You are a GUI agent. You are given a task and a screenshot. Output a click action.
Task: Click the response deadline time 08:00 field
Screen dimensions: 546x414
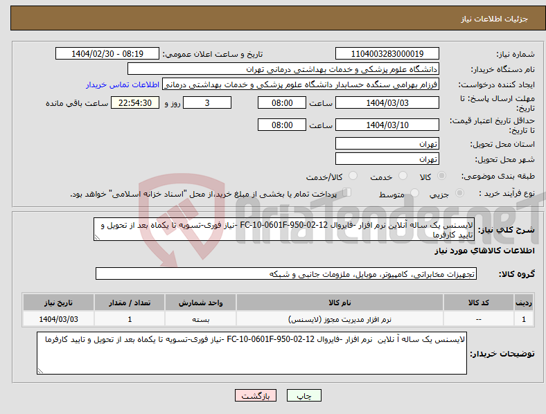point(282,102)
